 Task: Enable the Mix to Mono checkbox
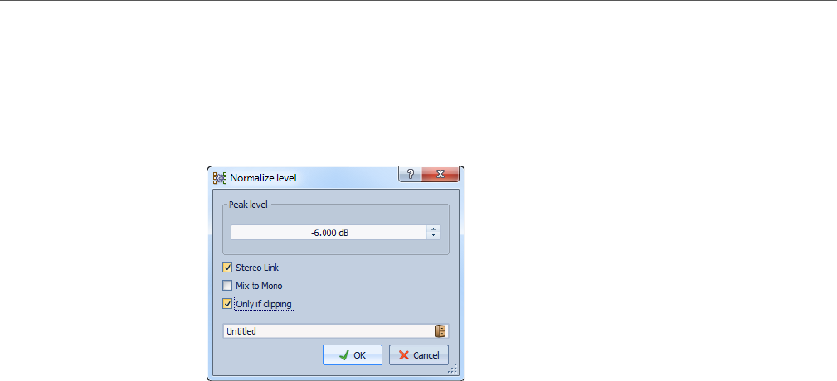227,286
